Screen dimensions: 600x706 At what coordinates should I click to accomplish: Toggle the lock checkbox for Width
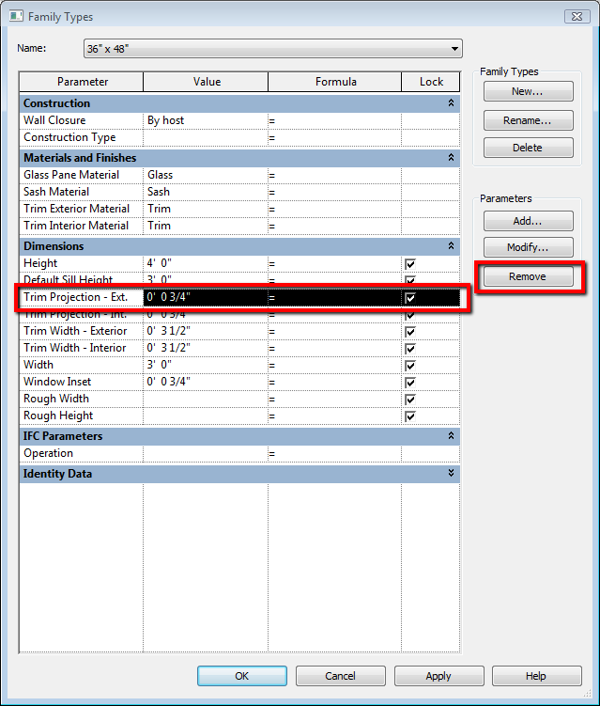click(410, 366)
